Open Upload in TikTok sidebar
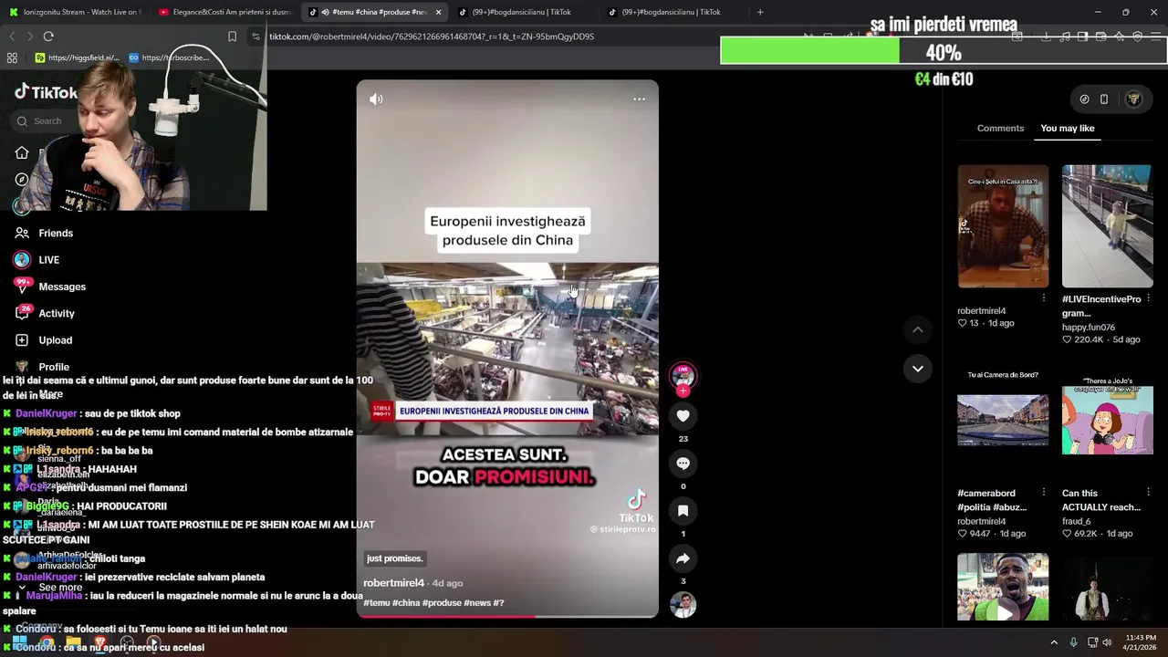 click(x=55, y=340)
